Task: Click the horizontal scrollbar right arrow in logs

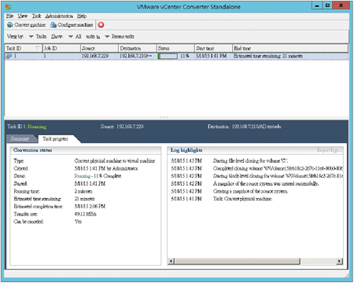Action: coord(340,261)
